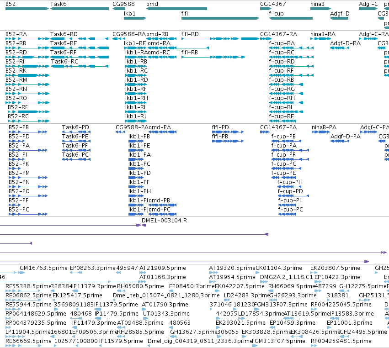This screenshot has width=389, height=348.
Task: Select EST RE06862.5prime
Action: [x=28, y=295]
